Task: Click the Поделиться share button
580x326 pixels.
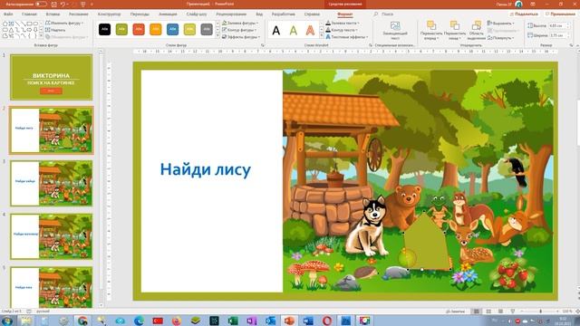Action: [x=524, y=14]
